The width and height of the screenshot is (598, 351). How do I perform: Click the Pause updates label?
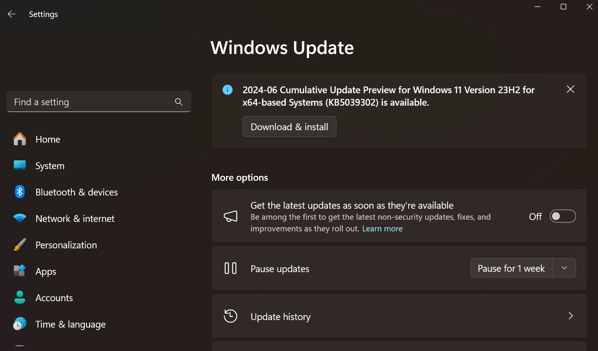click(x=280, y=269)
